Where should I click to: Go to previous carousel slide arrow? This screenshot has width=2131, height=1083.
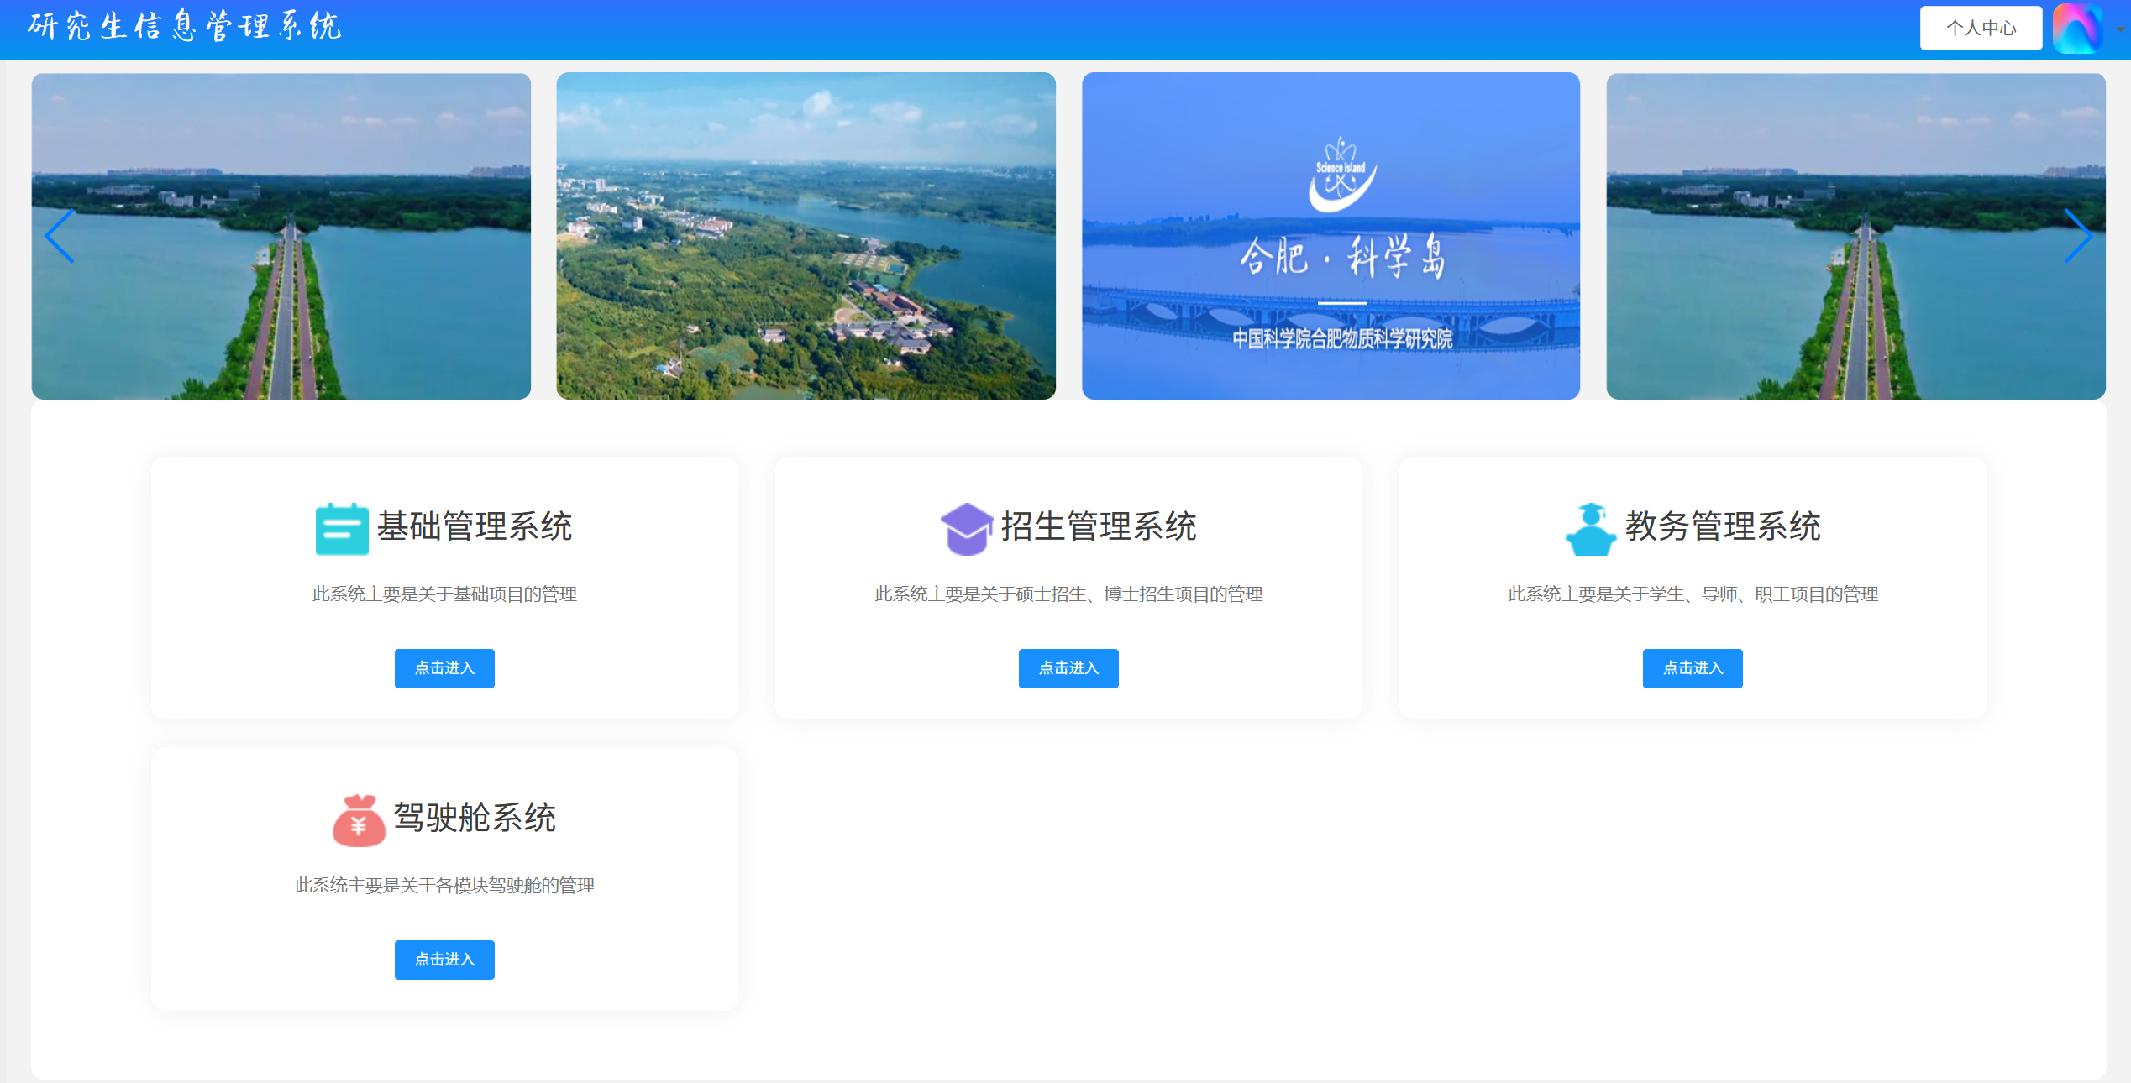(60, 237)
